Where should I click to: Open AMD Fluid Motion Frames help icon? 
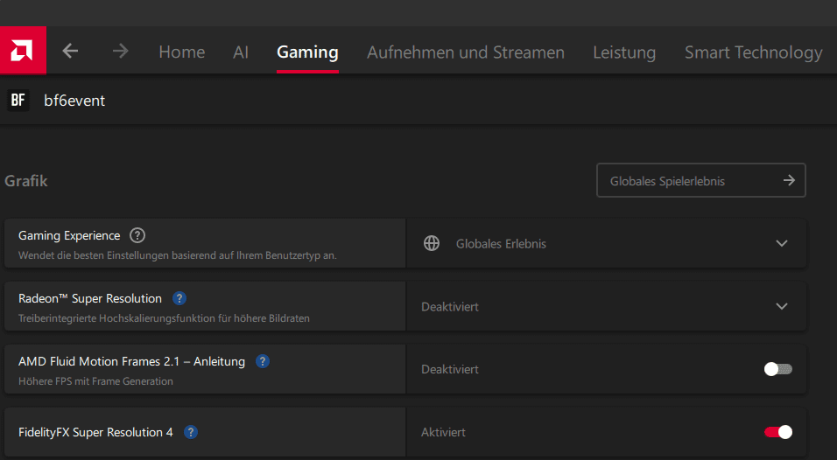(263, 361)
